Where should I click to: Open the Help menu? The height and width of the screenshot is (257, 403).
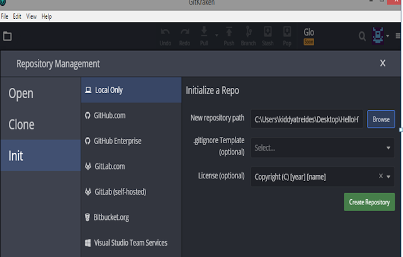(47, 16)
